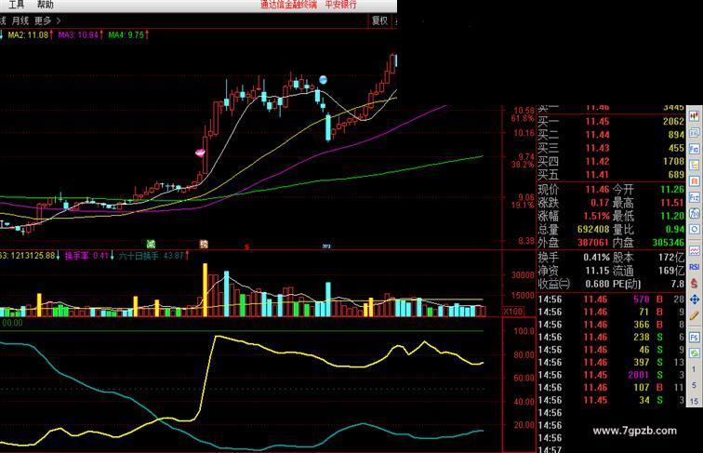
Task: Click 买一 bid price 11.45
Action: click(x=597, y=121)
